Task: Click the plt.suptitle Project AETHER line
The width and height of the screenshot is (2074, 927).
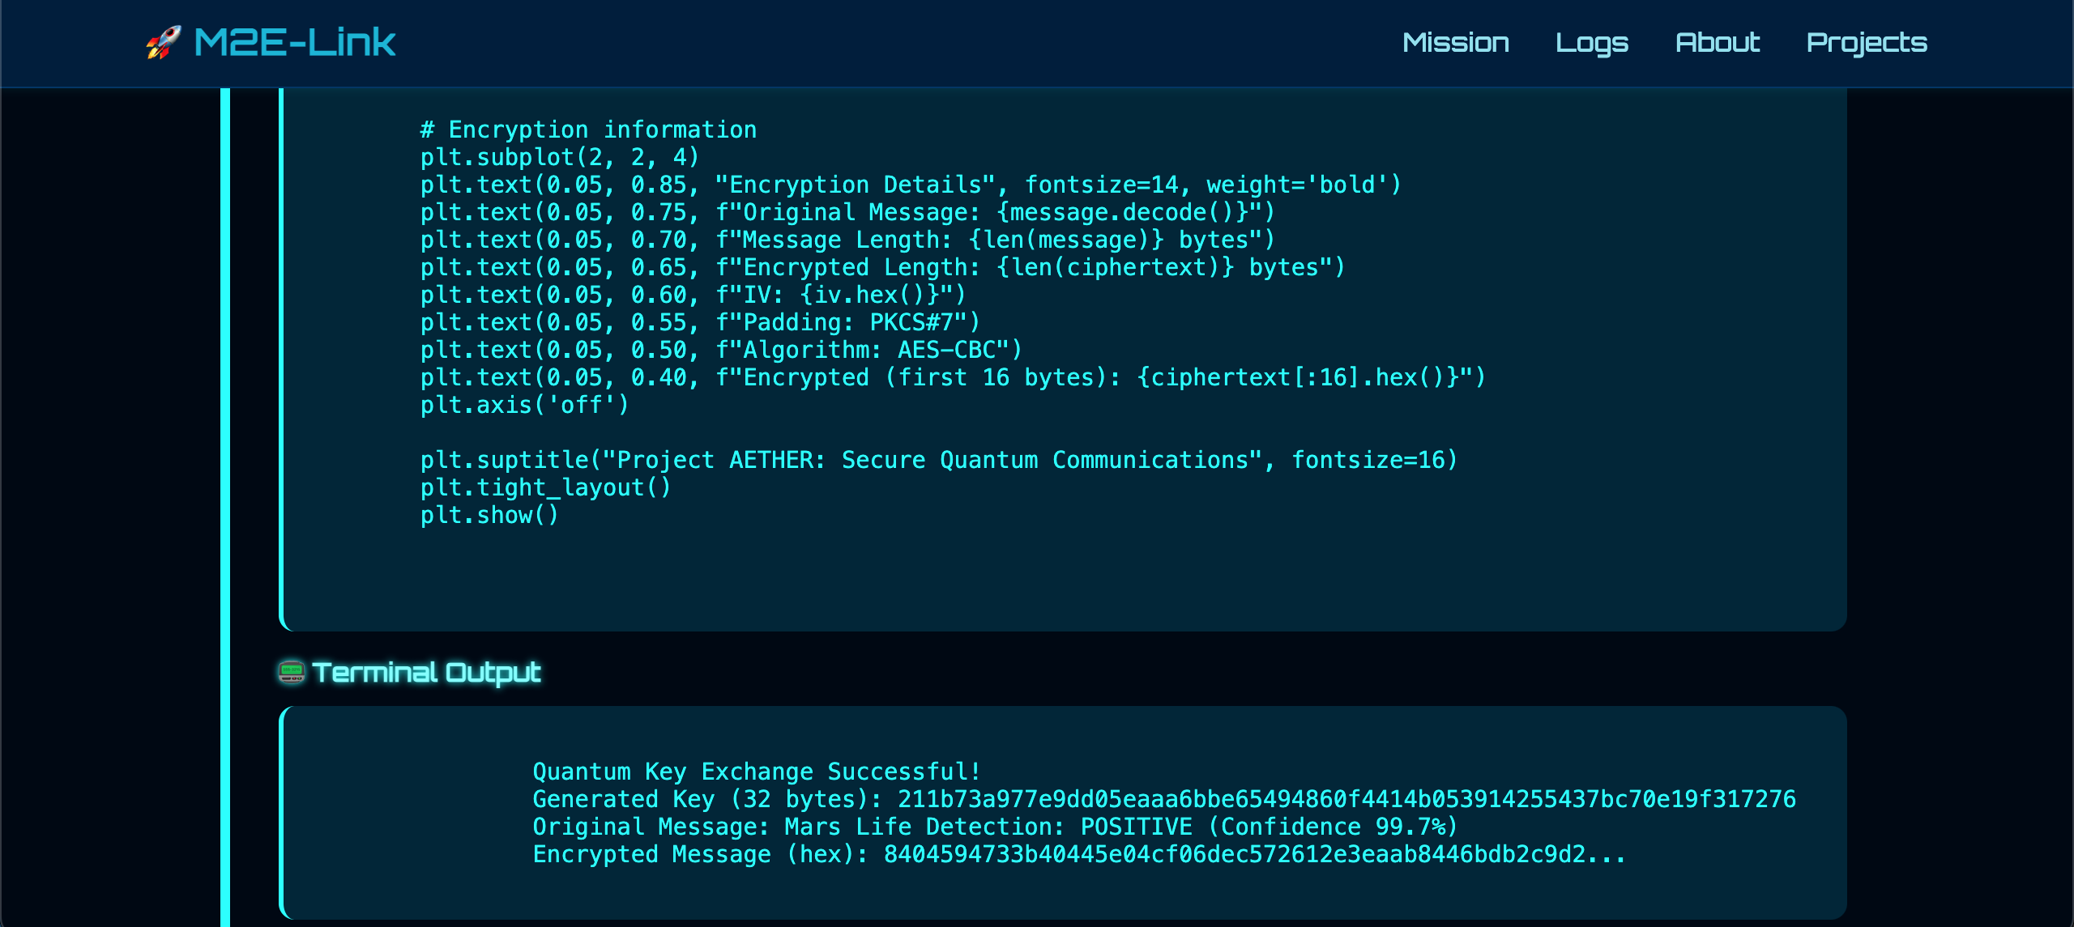Action: pyautogui.click(x=938, y=460)
